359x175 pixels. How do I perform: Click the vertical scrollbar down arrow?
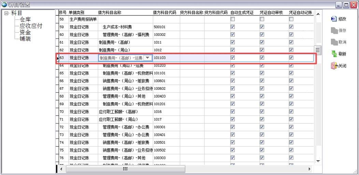[x=318, y=161]
